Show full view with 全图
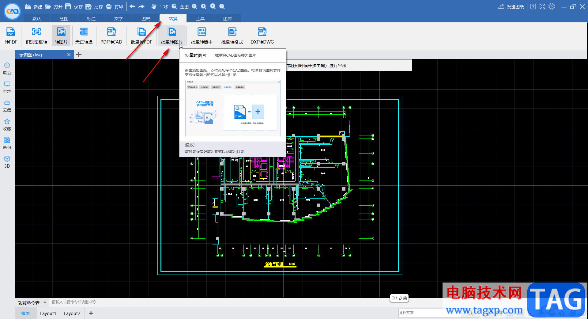Image resolution: width=588 pixels, height=319 pixels. (x=180, y=6)
